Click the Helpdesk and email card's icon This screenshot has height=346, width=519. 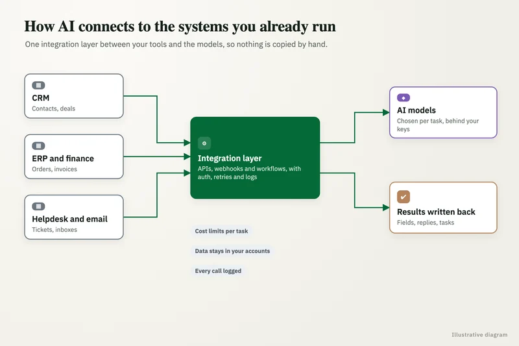(38, 206)
